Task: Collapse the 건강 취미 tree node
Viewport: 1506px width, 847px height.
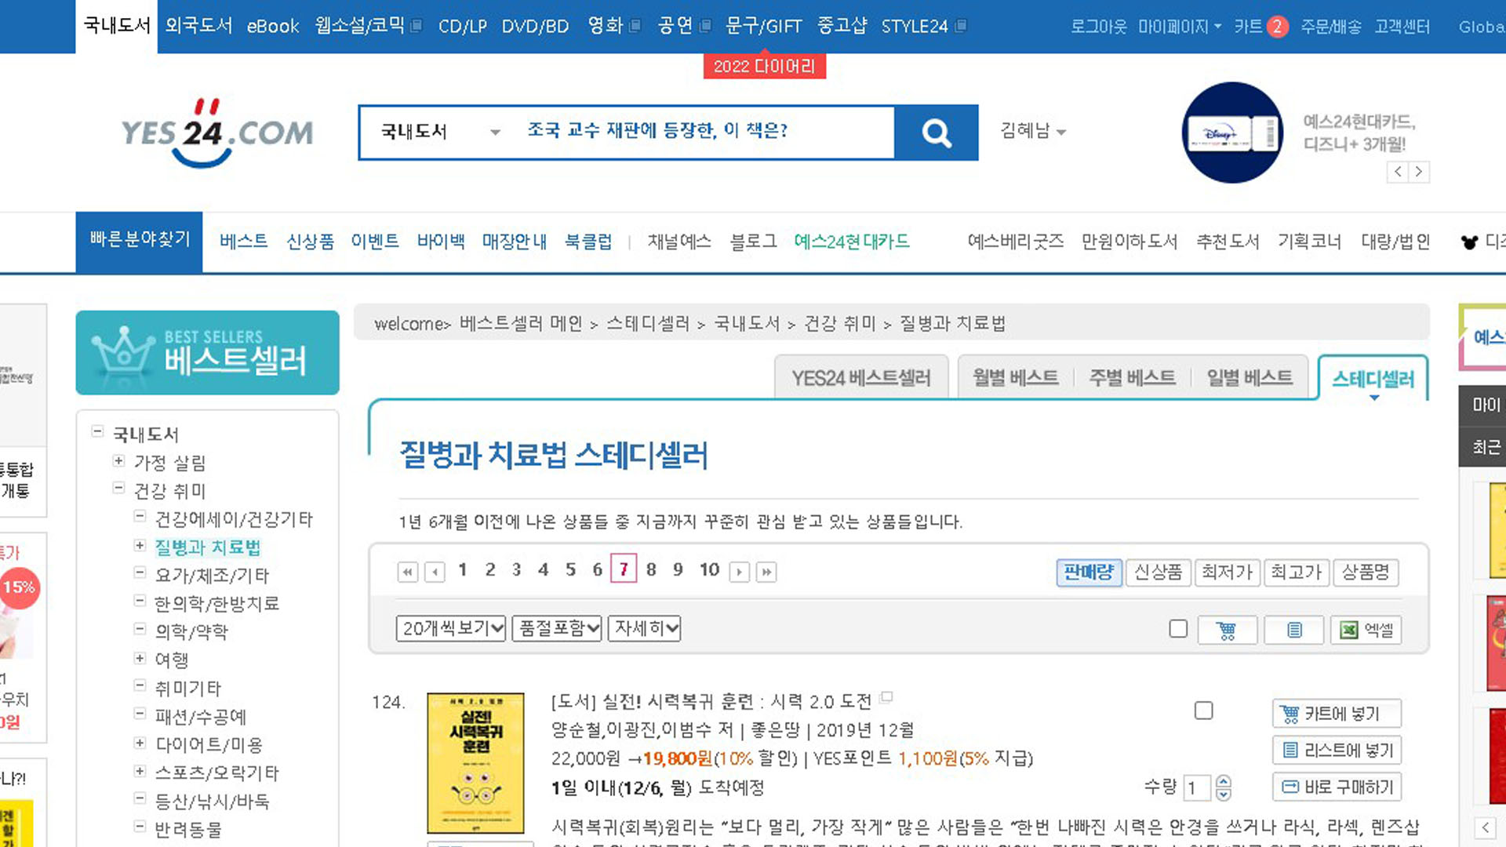Action: (118, 488)
